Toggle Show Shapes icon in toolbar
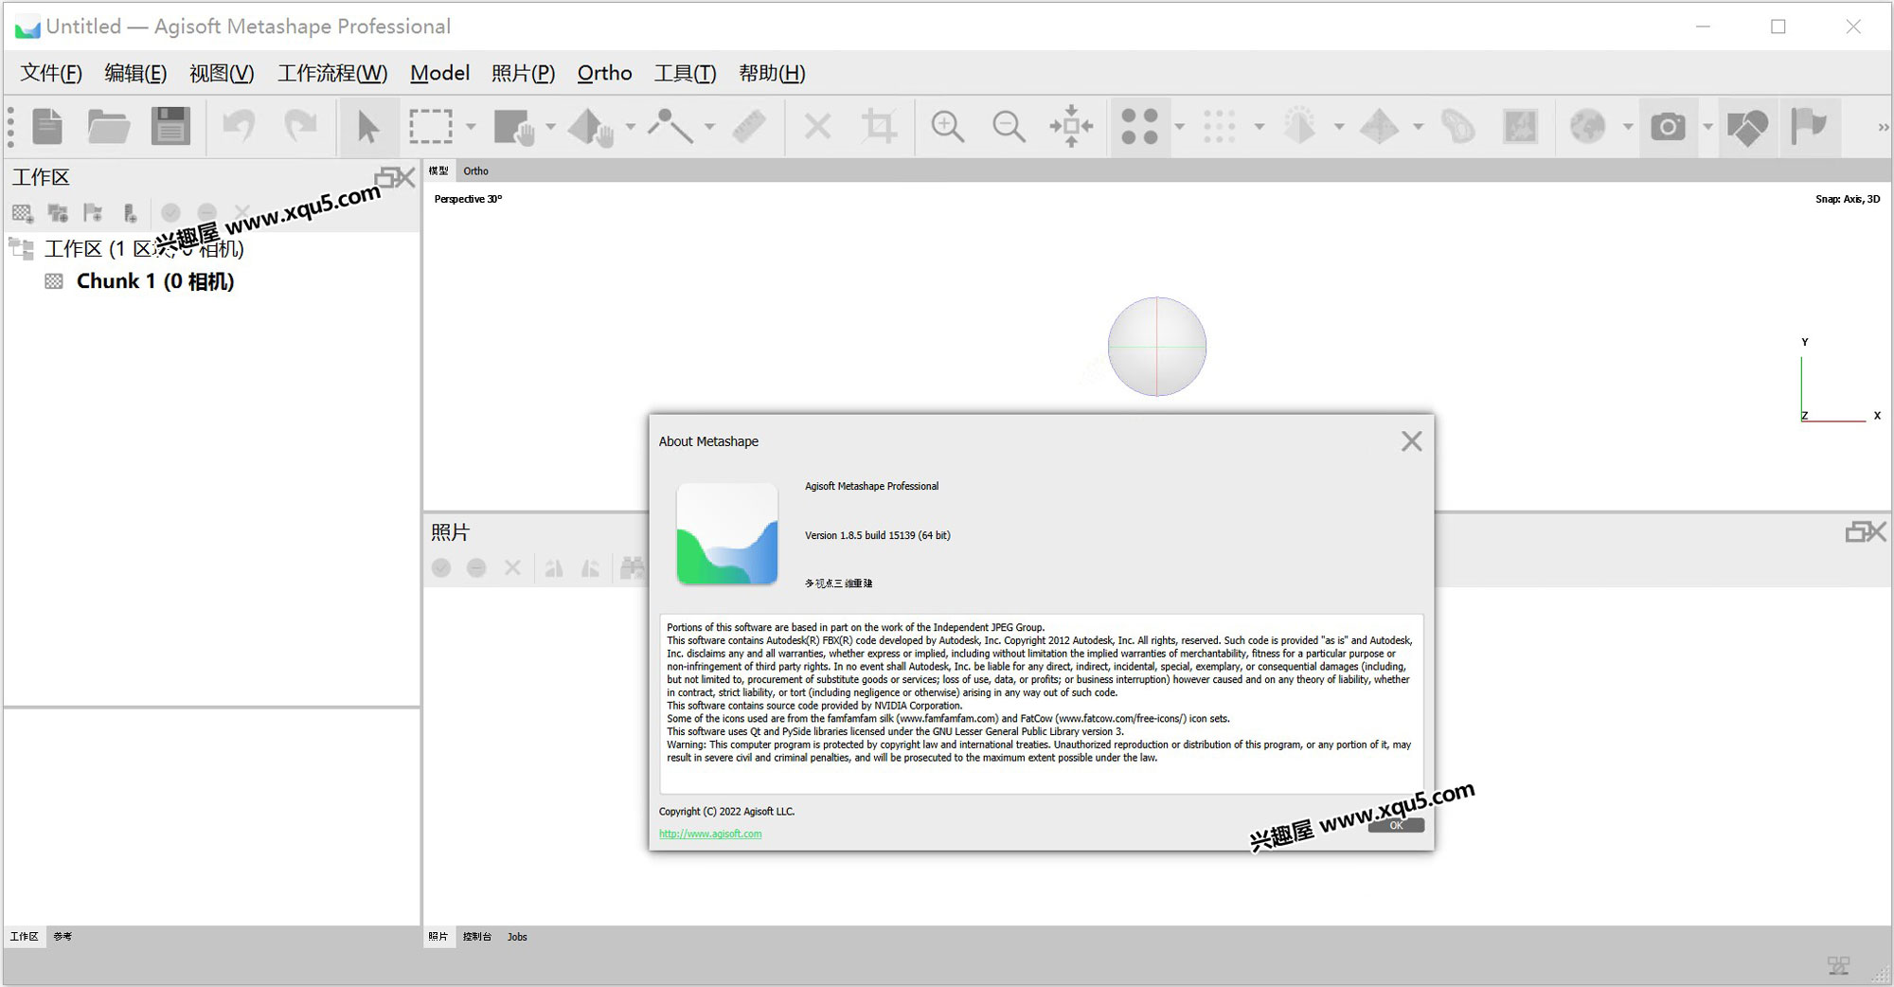The image size is (1894, 987). (1747, 126)
